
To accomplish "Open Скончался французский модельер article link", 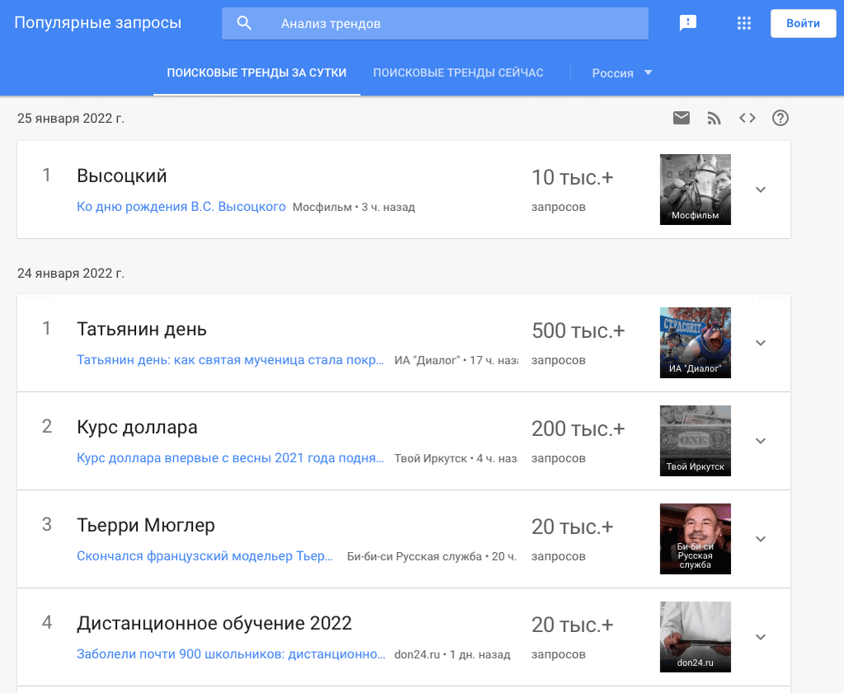I will click(204, 555).
